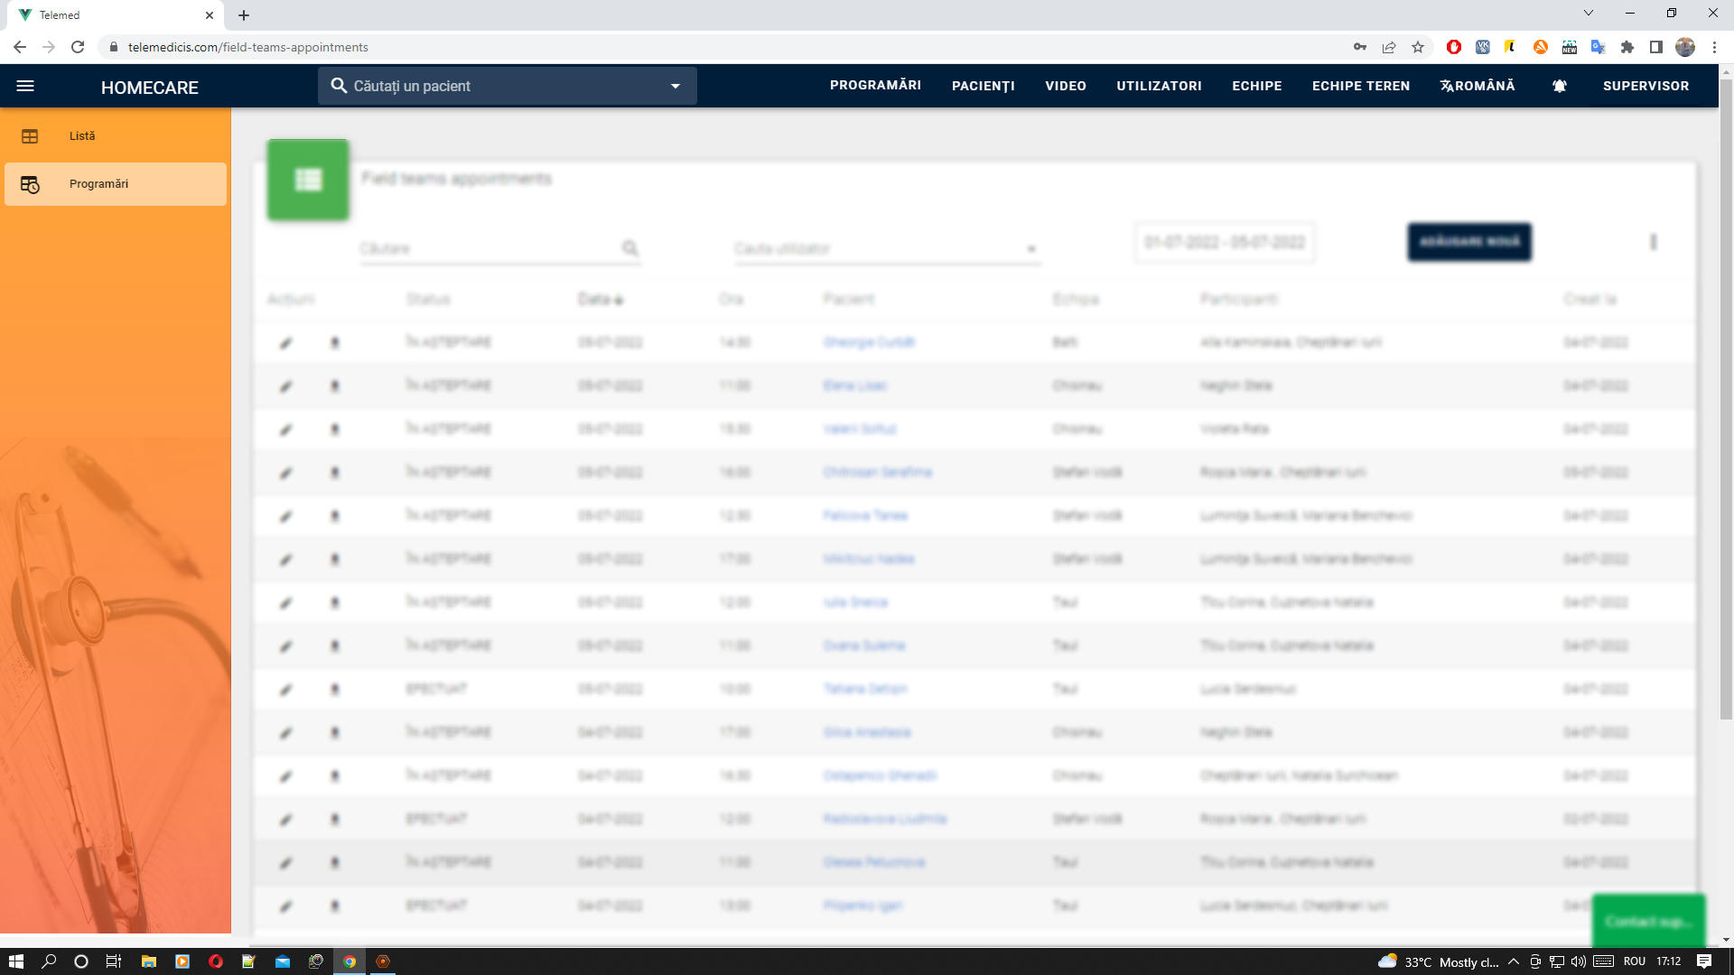
Task: Open the table's three-dot options menu
Action: 1654,242
